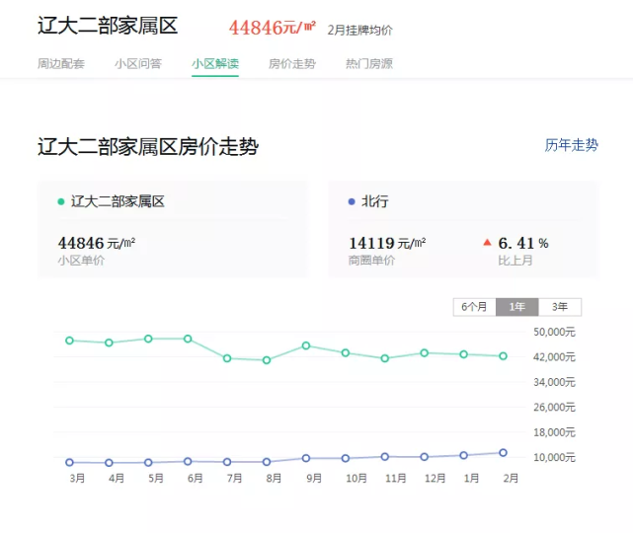Click blue data point for 9月
The image size is (633, 533).
tap(306, 458)
